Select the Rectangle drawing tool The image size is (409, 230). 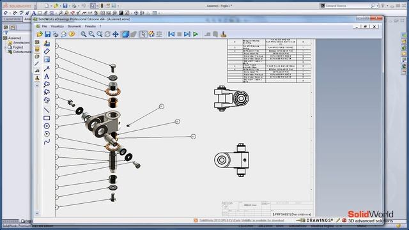[47, 118]
